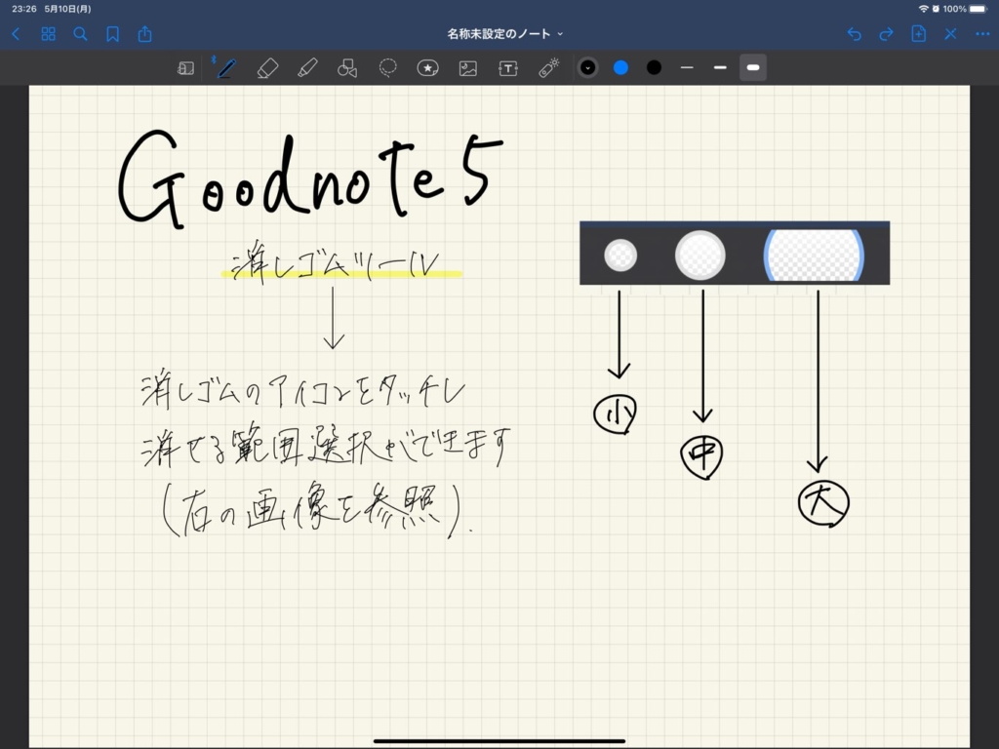Undo the last stroke
The image size is (999, 749).
(x=855, y=34)
